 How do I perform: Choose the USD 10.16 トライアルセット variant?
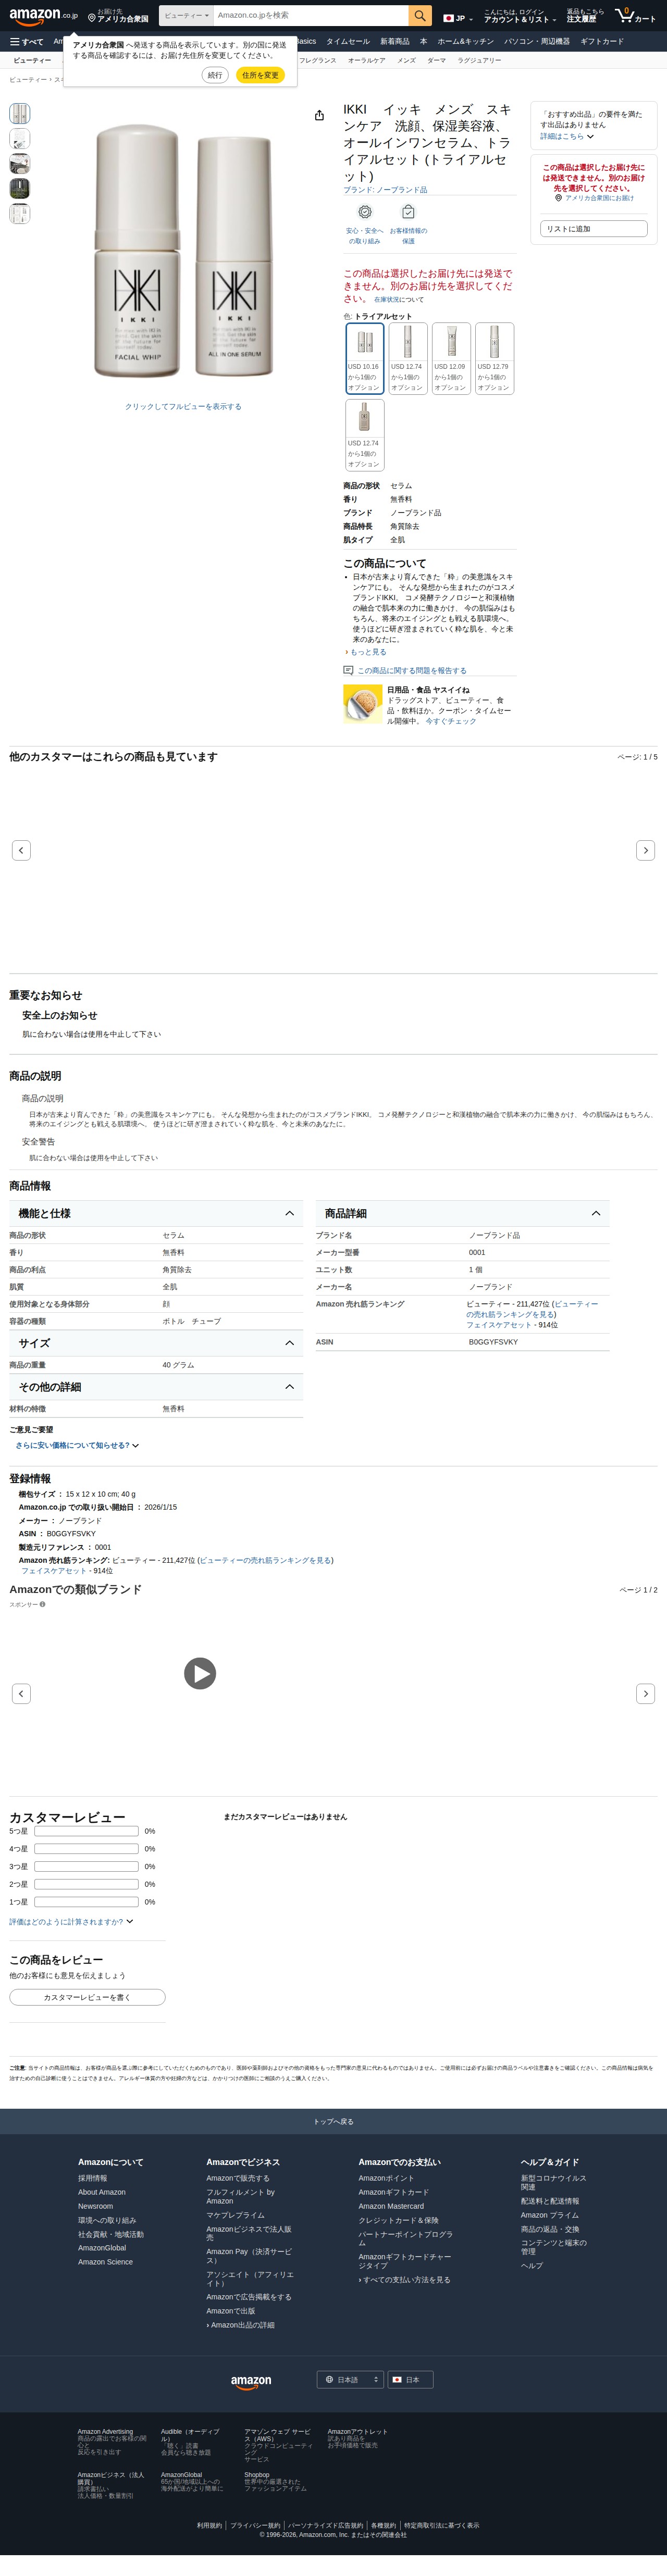tap(364, 358)
